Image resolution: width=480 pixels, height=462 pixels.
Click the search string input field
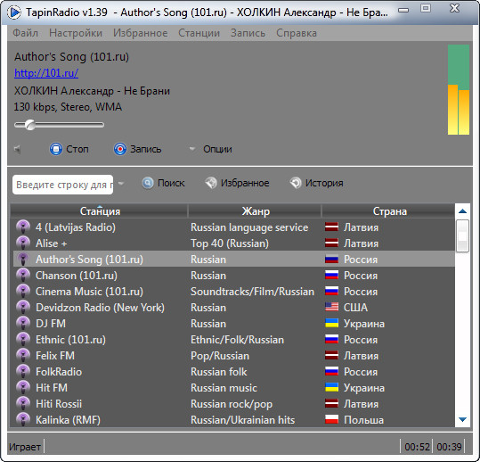(x=62, y=185)
